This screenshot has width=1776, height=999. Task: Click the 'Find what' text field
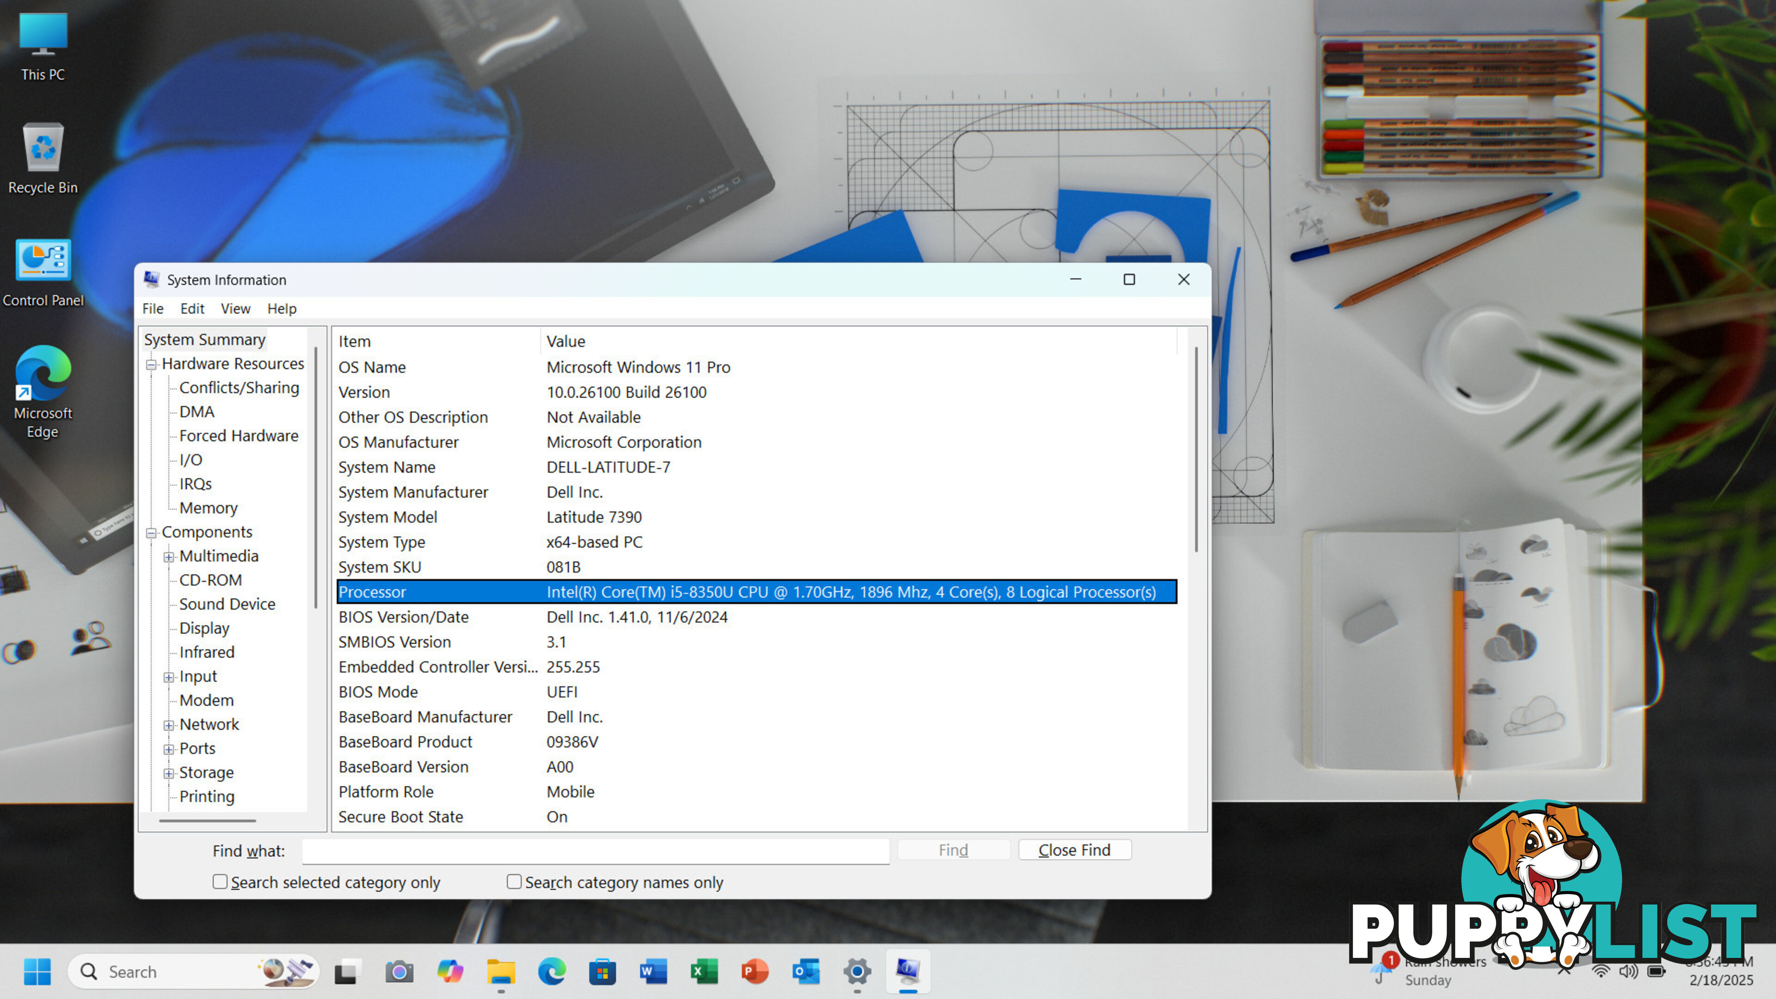(596, 851)
